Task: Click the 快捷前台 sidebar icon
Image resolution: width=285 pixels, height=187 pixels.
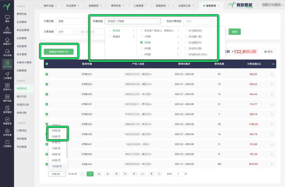Action: coord(7,30)
